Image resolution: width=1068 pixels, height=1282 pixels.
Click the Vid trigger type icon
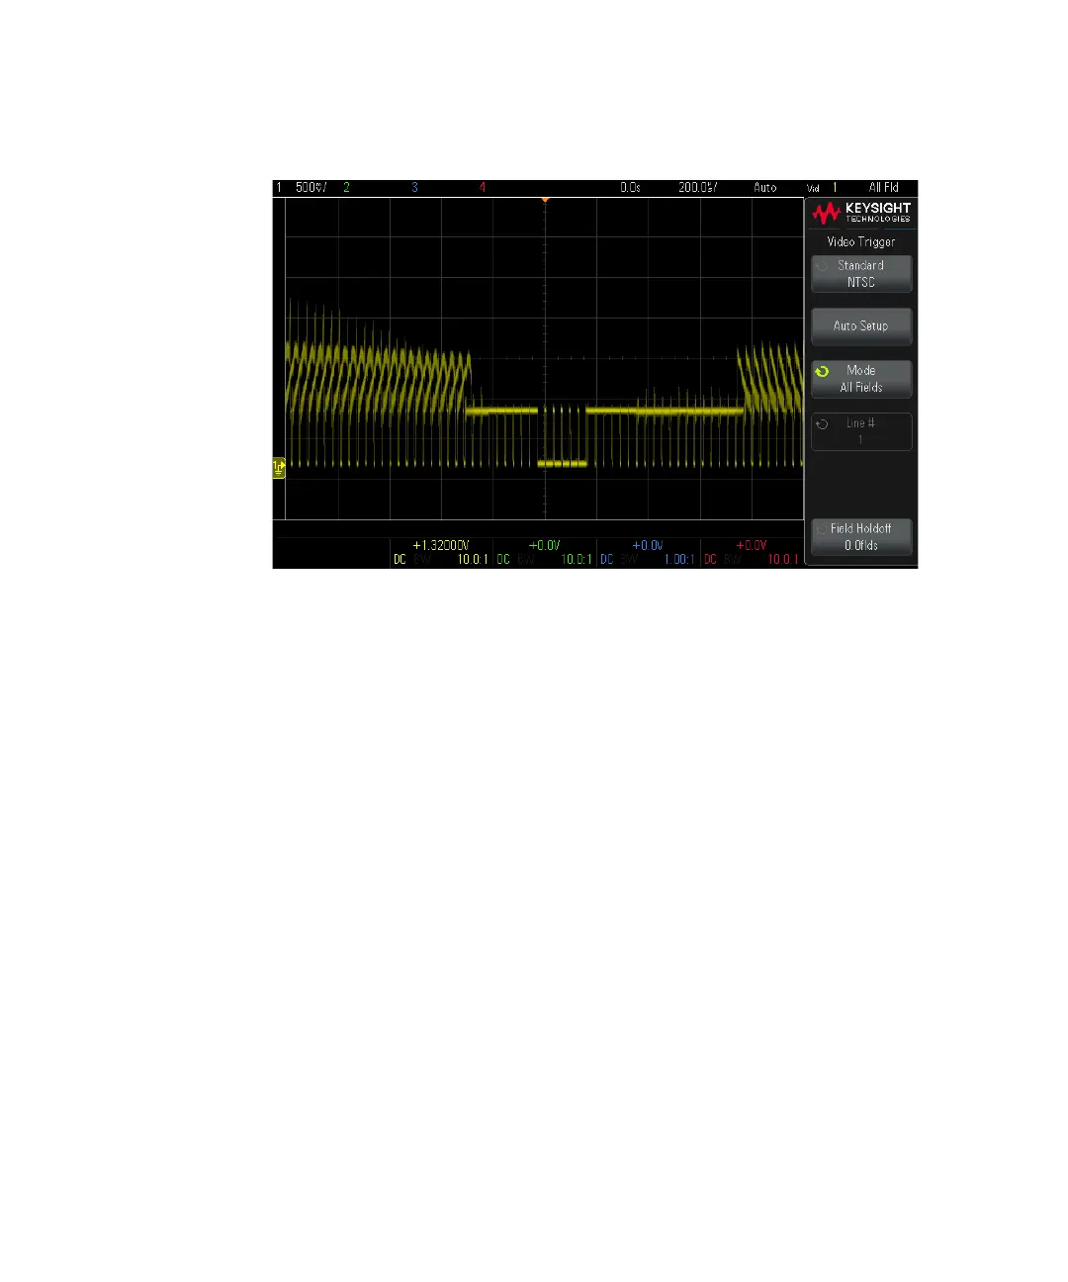pyautogui.click(x=813, y=188)
